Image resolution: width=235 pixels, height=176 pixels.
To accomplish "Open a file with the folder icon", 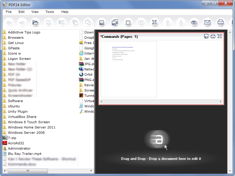I will (x=35, y=23).
